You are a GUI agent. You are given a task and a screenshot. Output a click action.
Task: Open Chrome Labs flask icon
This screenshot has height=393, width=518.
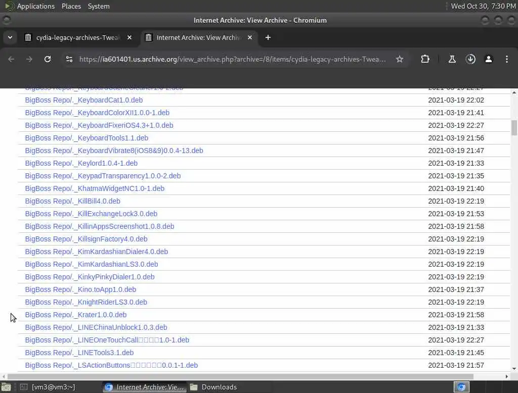tap(452, 59)
